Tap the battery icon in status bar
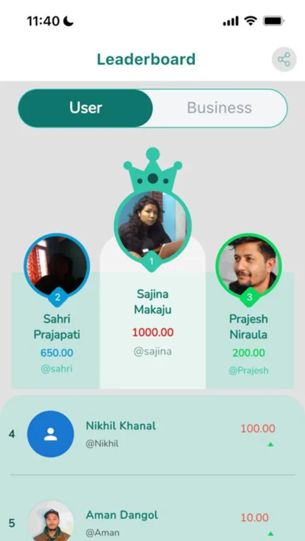305x541 pixels. [x=273, y=22]
